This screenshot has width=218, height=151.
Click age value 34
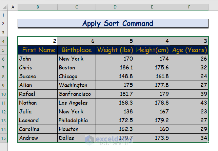(189, 138)
